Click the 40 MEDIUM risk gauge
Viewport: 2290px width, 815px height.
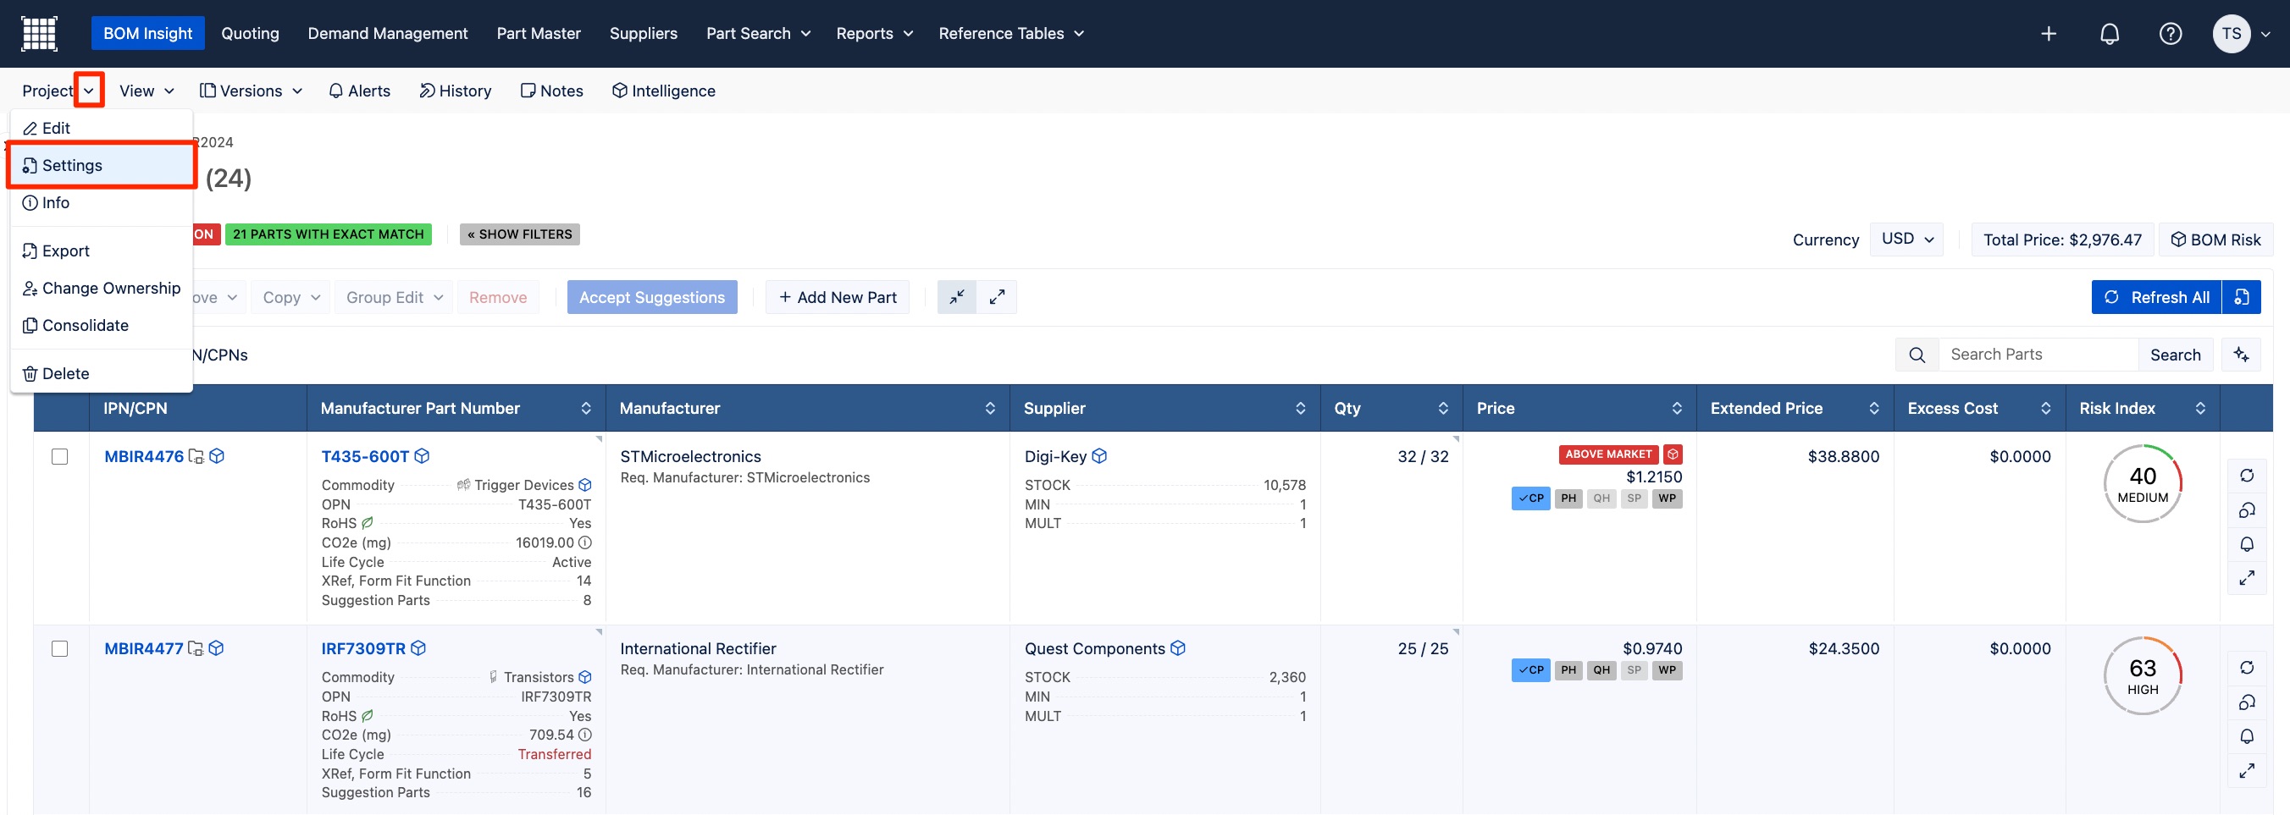[2143, 483]
